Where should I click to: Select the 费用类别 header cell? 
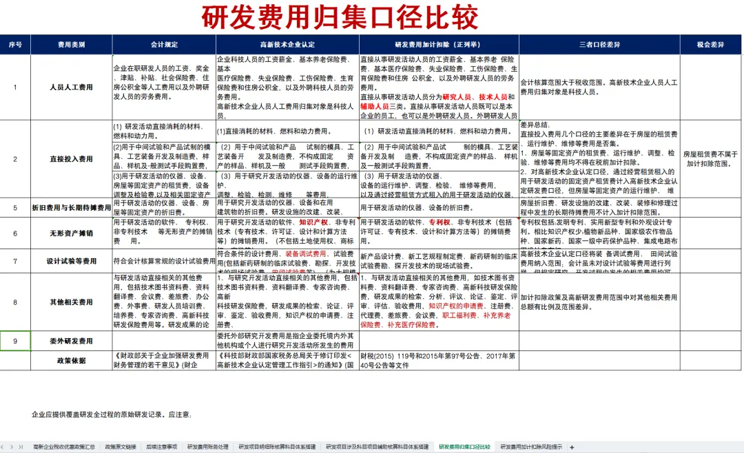[72, 45]
